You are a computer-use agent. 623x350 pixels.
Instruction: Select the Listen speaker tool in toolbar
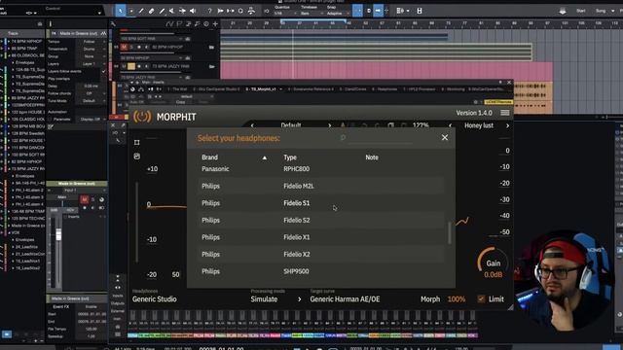click(x=193, y=11)
